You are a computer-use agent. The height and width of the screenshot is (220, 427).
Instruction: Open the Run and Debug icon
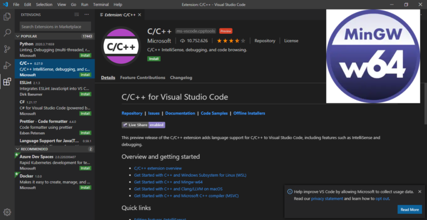(x=7, y=66)
